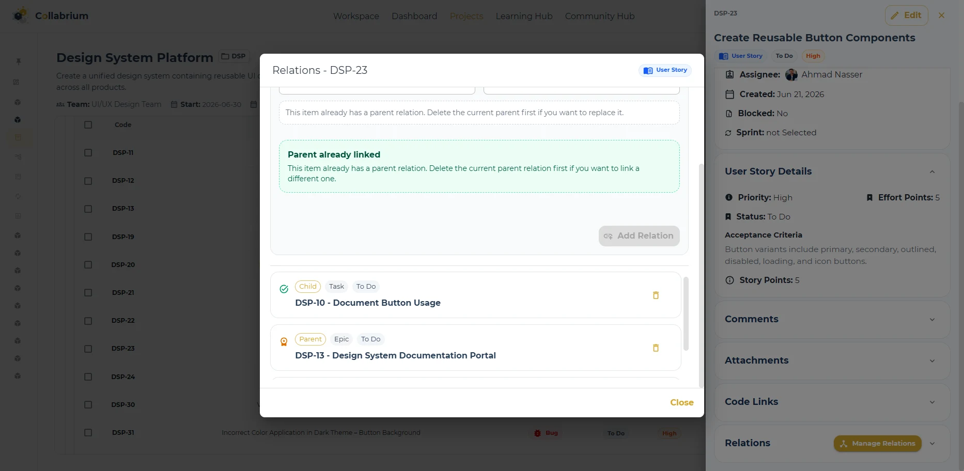The image size is (964, 471).
Task: Click the Priority alert icon
Action: 728,197
